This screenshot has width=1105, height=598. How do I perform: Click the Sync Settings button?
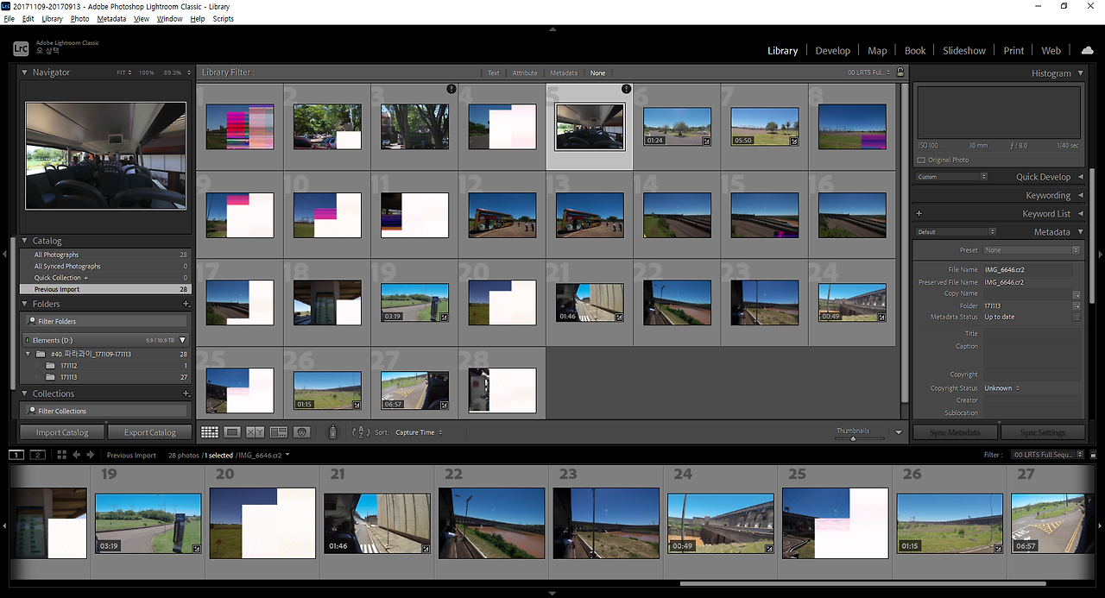(1041, 432)
